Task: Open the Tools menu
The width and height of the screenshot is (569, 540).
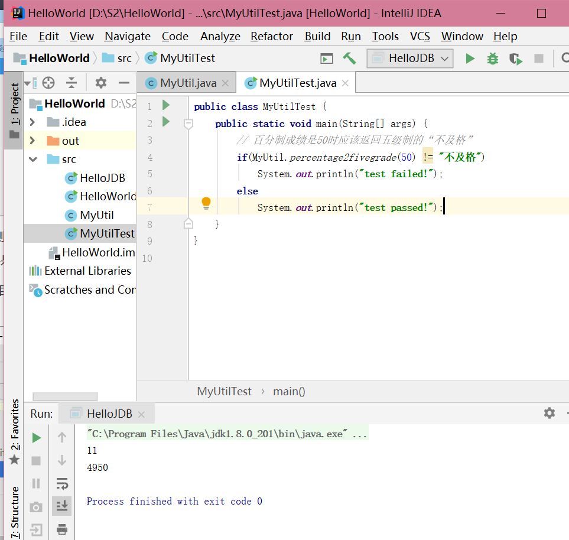Action: [x=385, y=36]
